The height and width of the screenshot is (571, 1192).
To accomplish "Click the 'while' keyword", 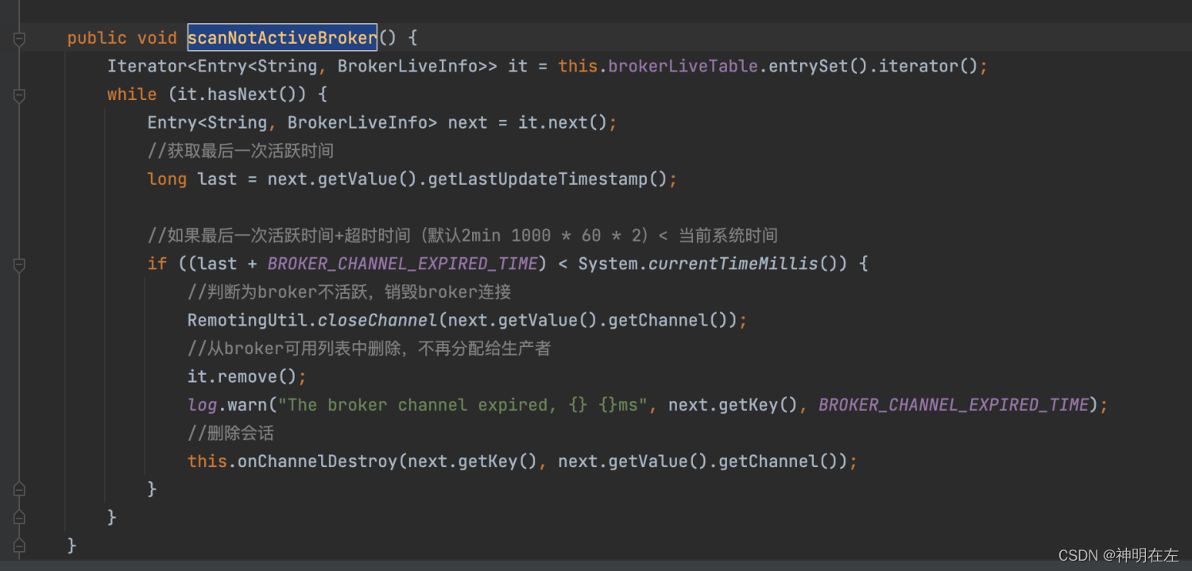I will coord(132,95).
